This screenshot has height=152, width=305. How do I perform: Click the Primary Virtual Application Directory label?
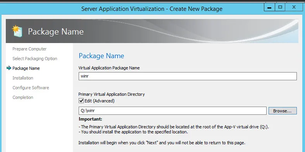pyautogui.click(x=112, y=94)
